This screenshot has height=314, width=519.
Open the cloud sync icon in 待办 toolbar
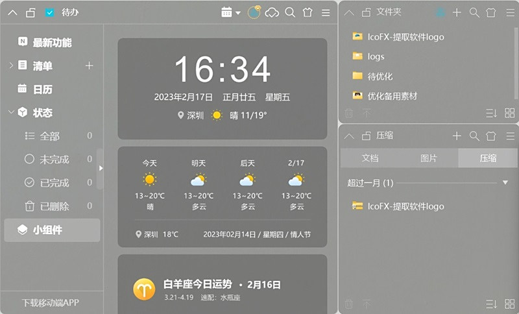[272, 12]
